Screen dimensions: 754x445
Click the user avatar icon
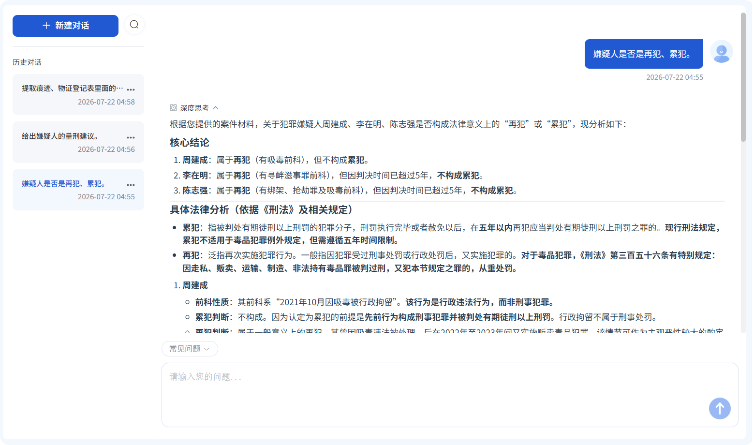(721, 51)
